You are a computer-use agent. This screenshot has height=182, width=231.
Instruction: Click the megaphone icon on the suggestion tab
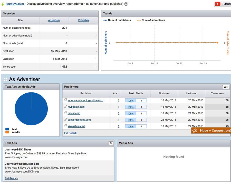tap(195, 130)
